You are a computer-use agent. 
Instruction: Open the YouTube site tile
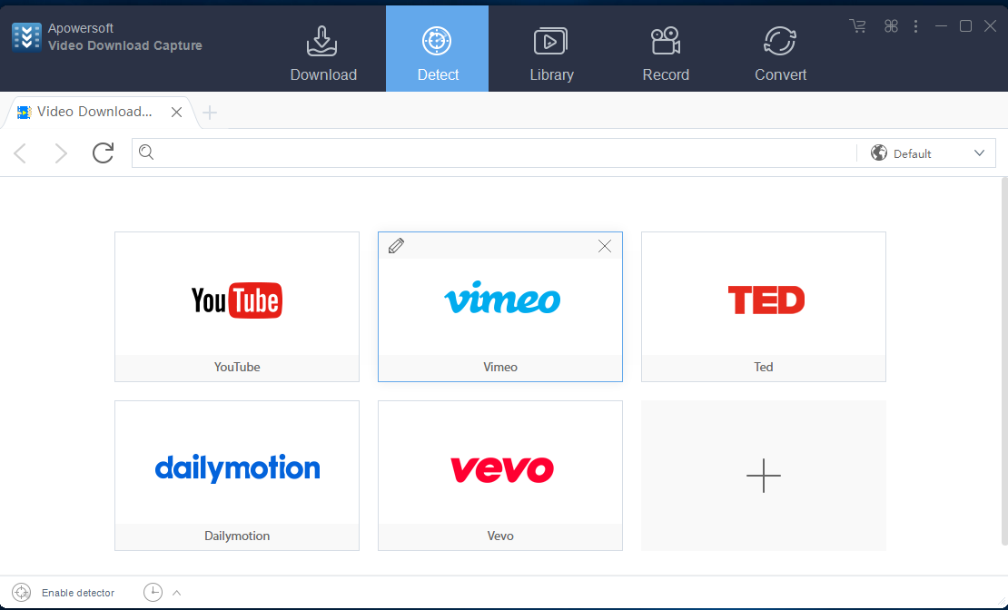(237, 307)
